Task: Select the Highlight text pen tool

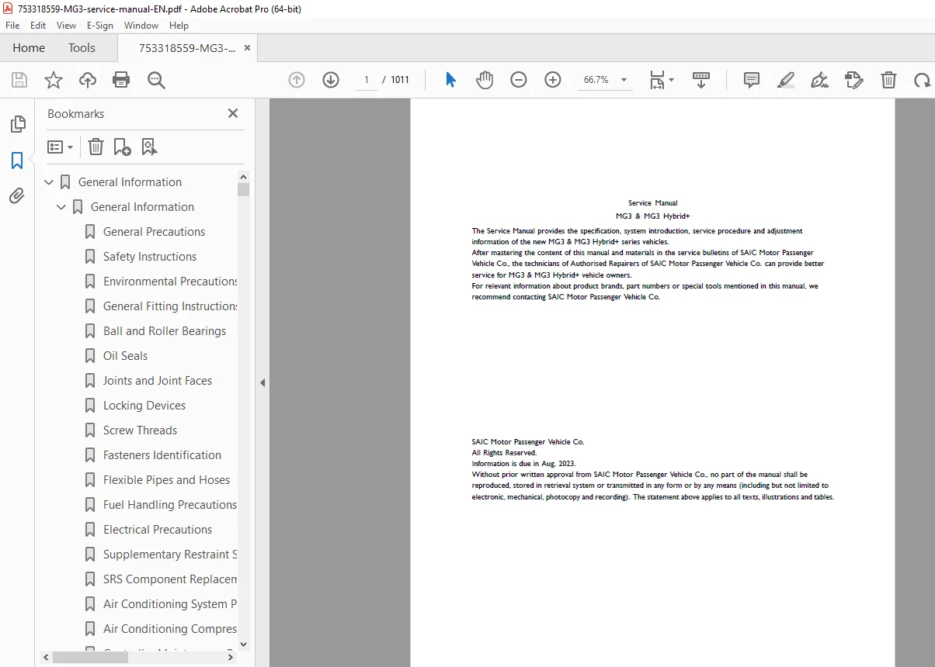Action: click(x=786, y=80)
